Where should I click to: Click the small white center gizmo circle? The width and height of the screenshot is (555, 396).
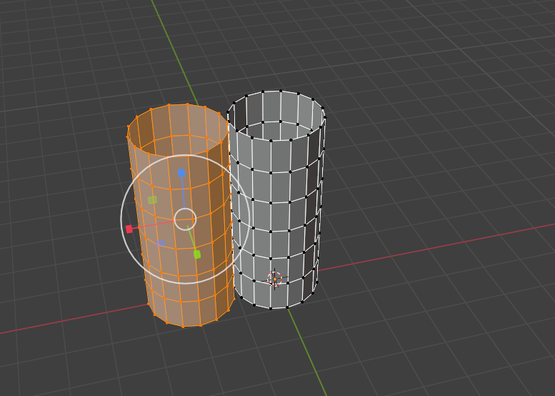tap(185, 219)
